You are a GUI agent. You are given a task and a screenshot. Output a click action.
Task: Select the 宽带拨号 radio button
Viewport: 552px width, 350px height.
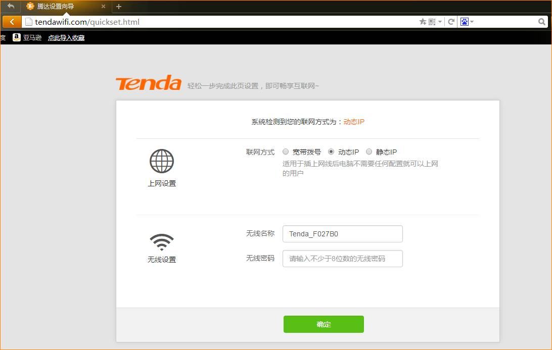pos(286,152)
